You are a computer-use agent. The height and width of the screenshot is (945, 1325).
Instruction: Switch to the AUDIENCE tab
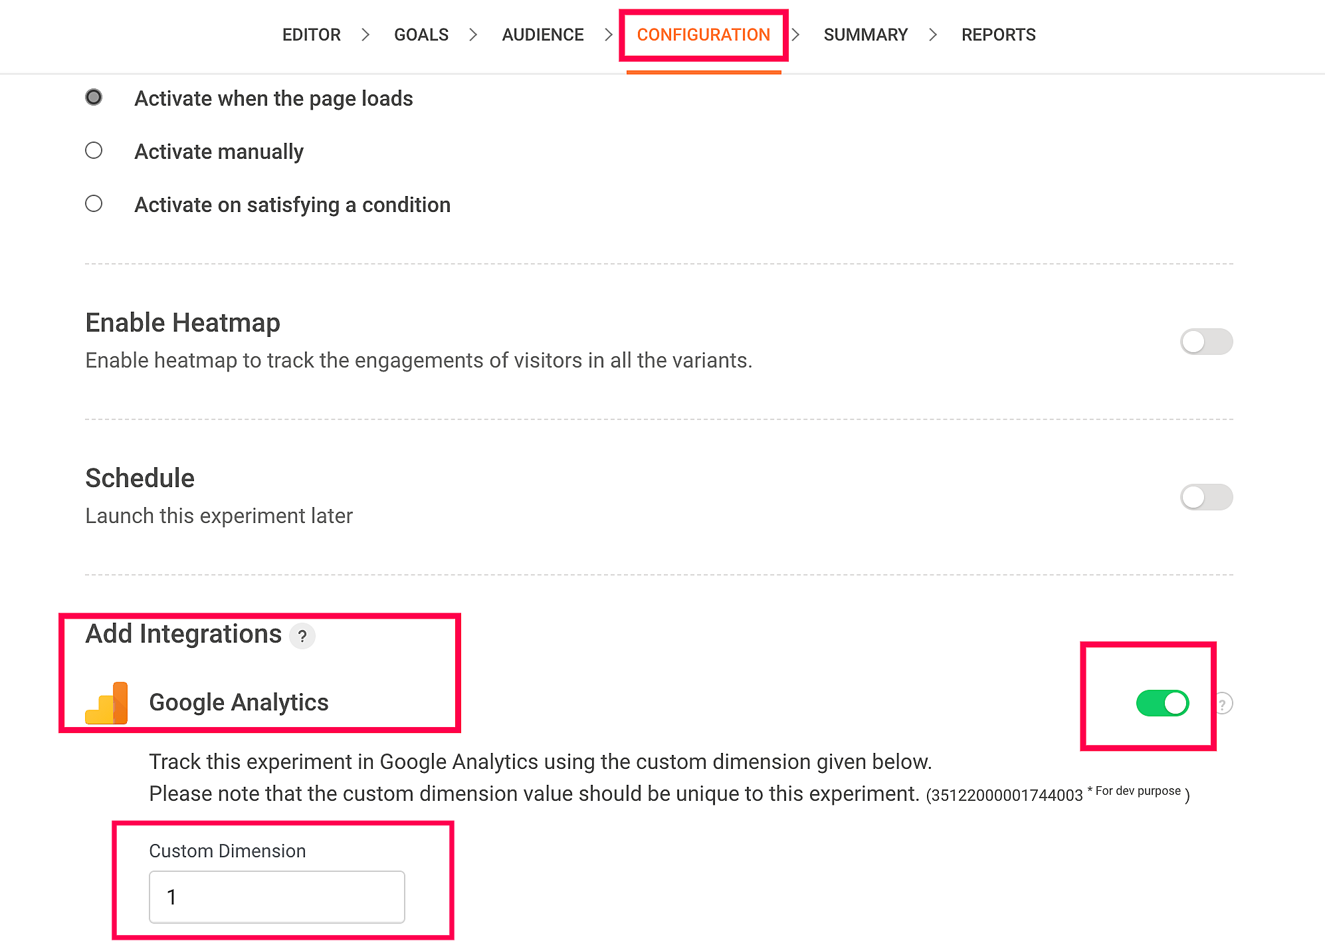click(x=542, y=35)
